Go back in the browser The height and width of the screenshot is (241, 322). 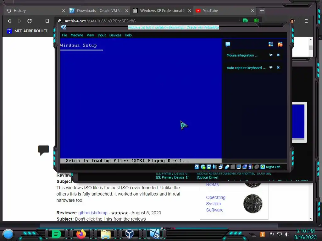coord(9,21)
